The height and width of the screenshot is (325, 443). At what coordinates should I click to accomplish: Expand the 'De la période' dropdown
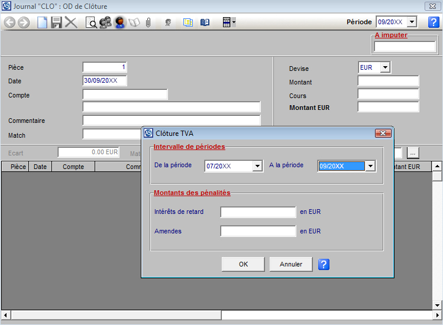tap(257, 166)
